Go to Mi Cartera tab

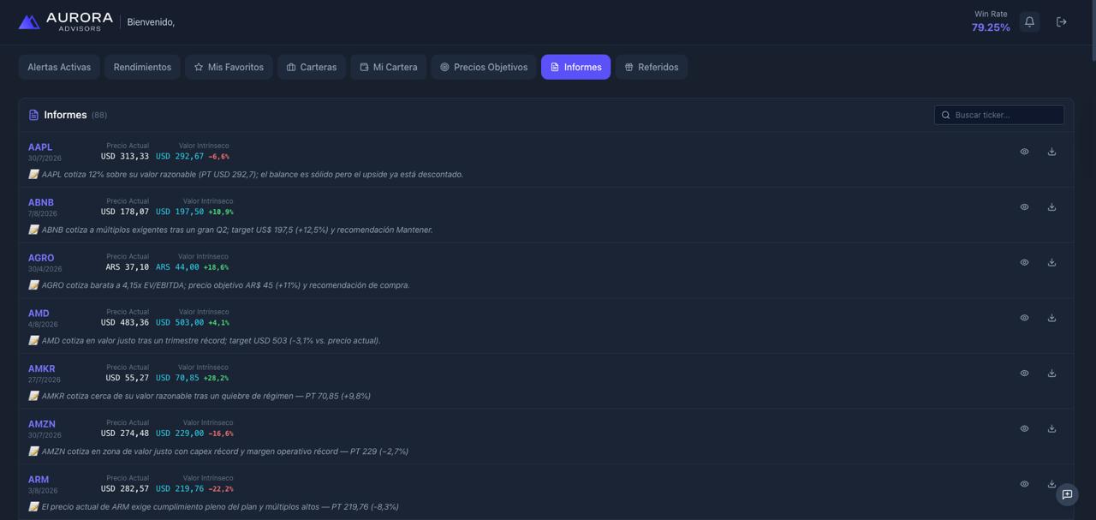click(388, 67)
